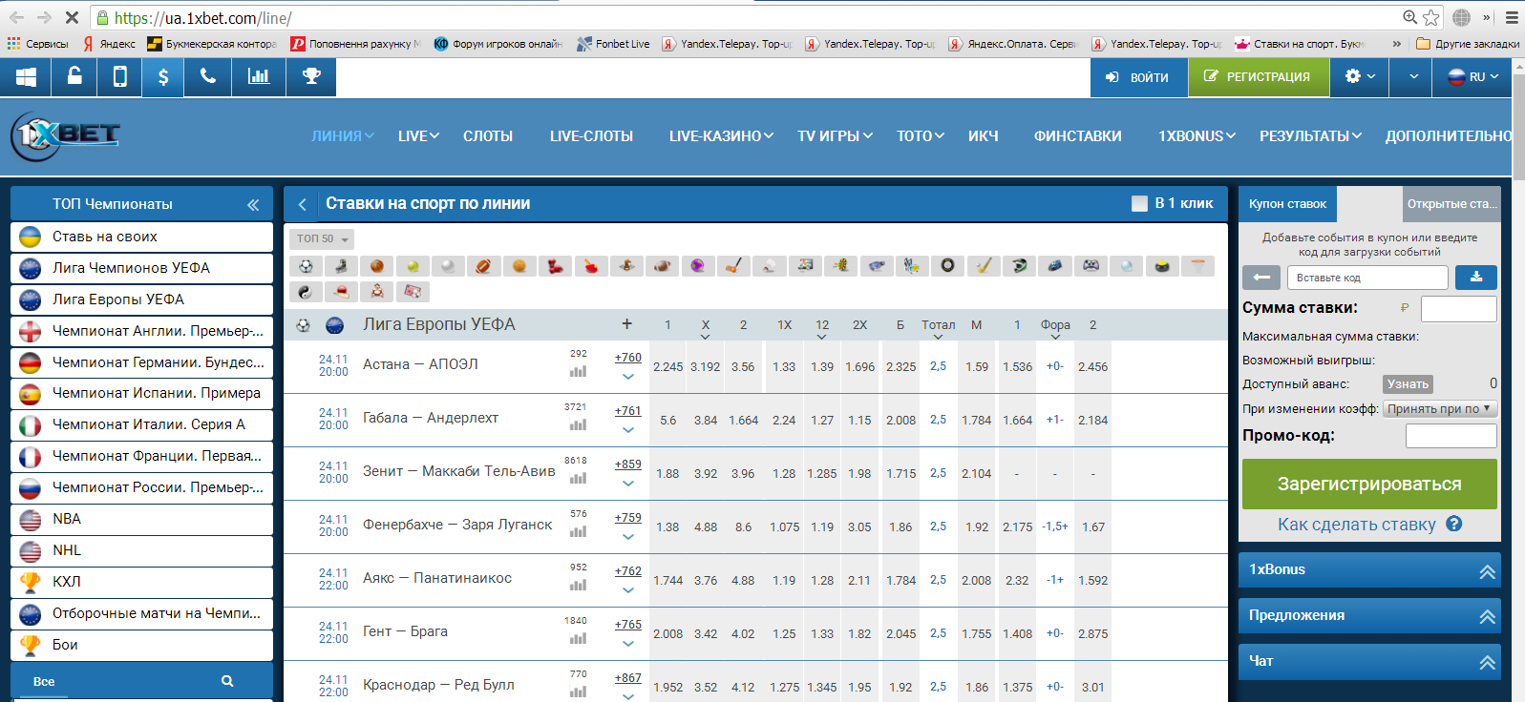Open the ТОП 50 dropdown

click(322, 238)
